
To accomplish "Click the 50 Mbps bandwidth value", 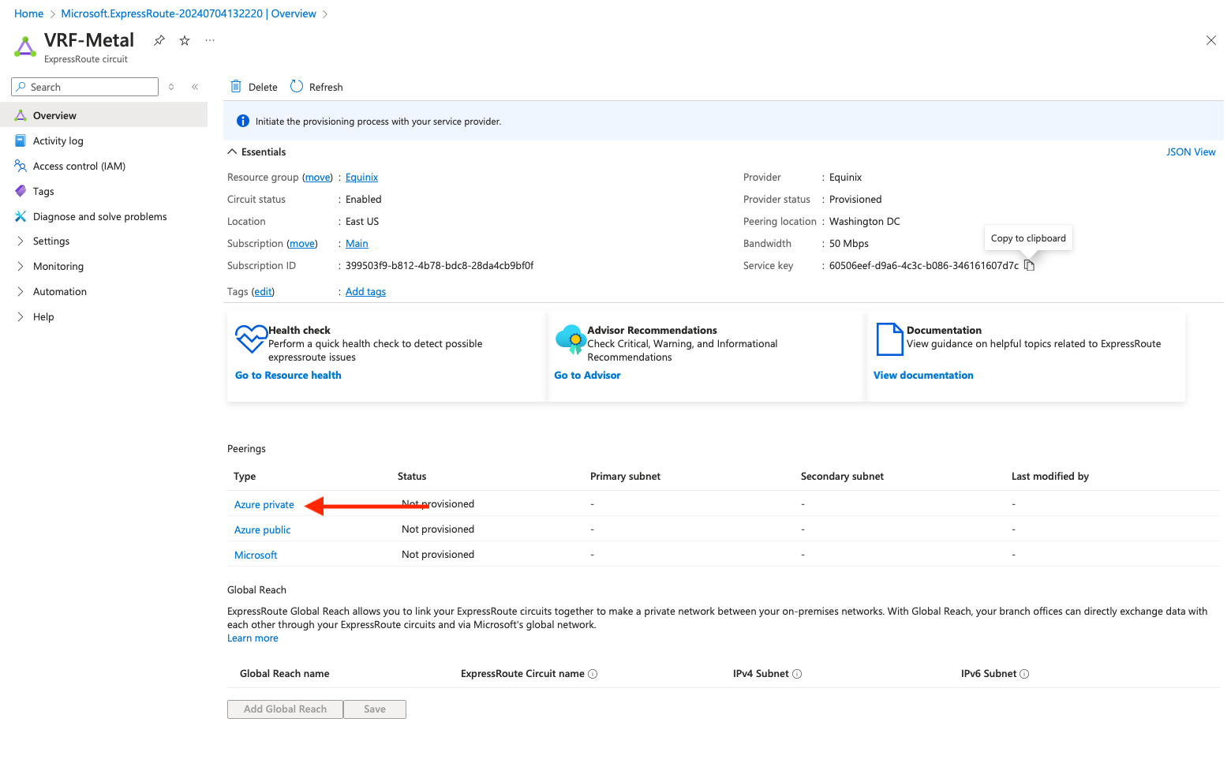I will (849, 244).
